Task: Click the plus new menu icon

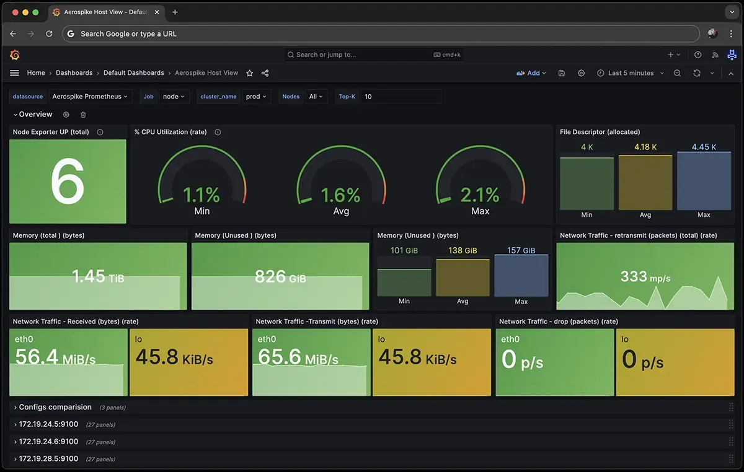Action: 674,55
